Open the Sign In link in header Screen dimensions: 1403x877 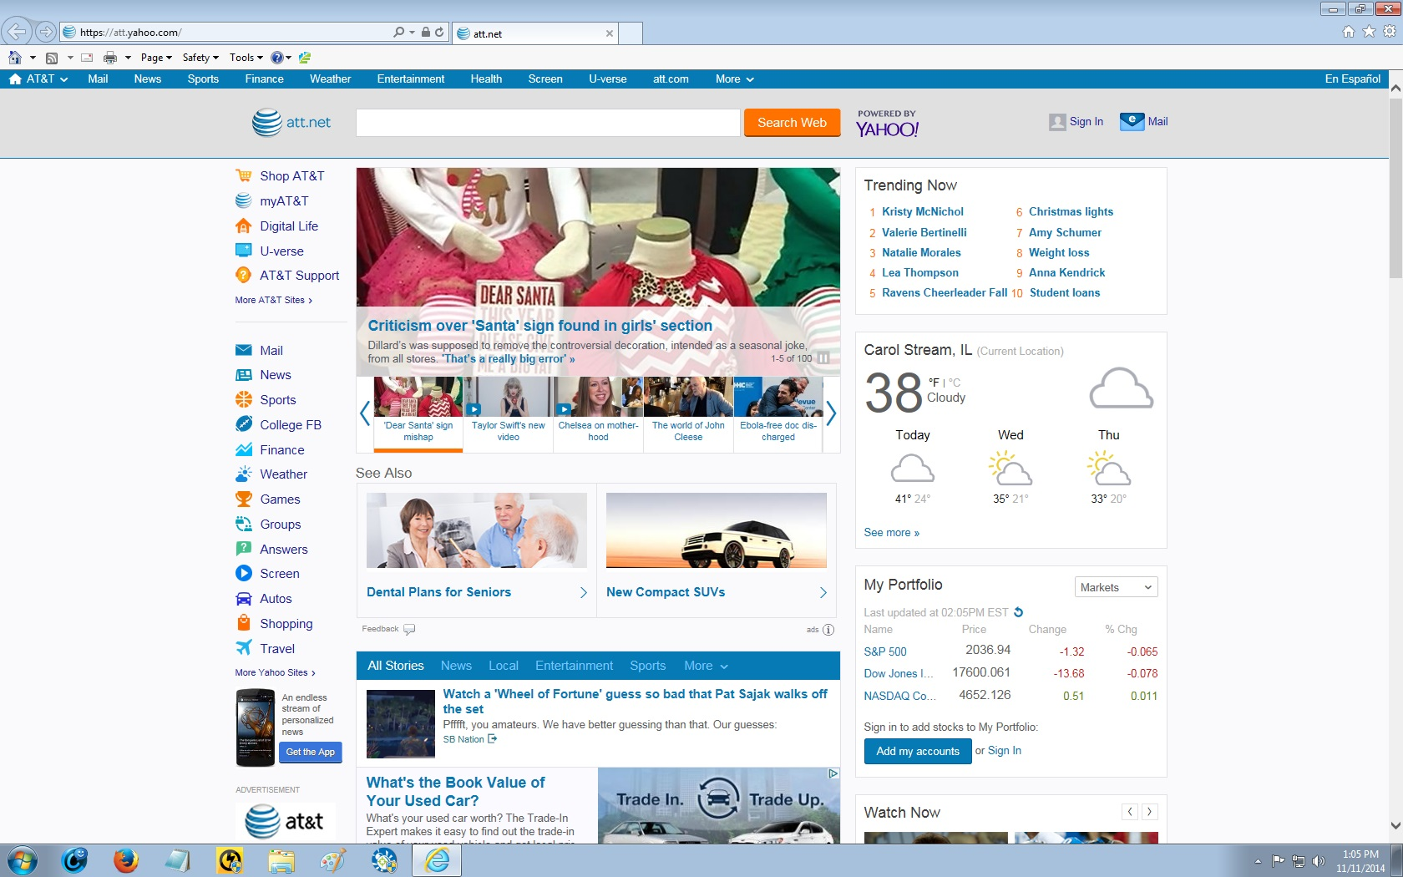(1086, 121)
